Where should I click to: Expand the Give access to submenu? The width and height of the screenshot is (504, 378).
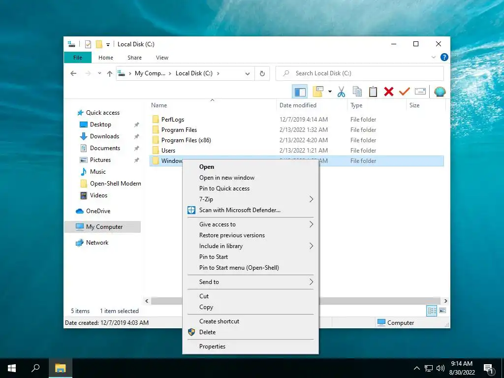(251, 224)
